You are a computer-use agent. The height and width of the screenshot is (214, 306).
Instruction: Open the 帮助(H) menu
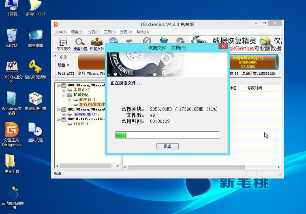click(142, 32)
